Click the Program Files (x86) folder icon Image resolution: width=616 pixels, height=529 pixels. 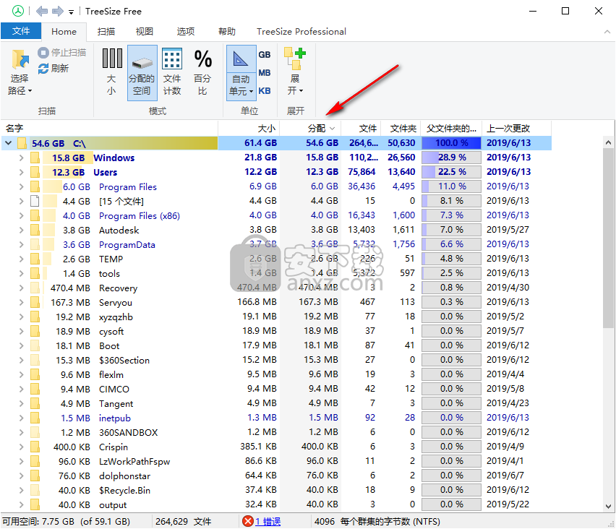(x=35, y=215)
